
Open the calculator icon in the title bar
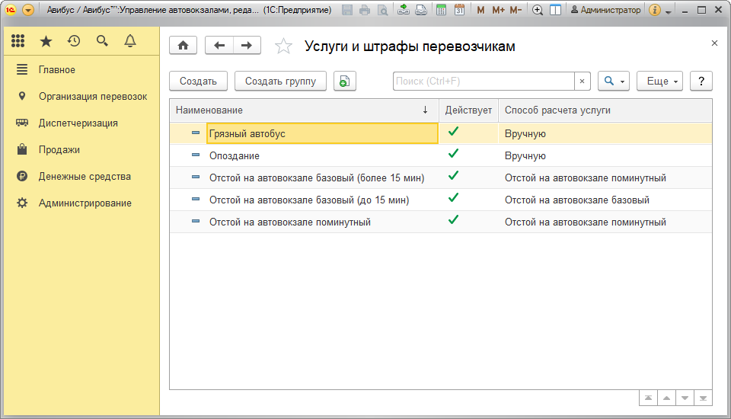pyautogui.click(x=441, y=10)
